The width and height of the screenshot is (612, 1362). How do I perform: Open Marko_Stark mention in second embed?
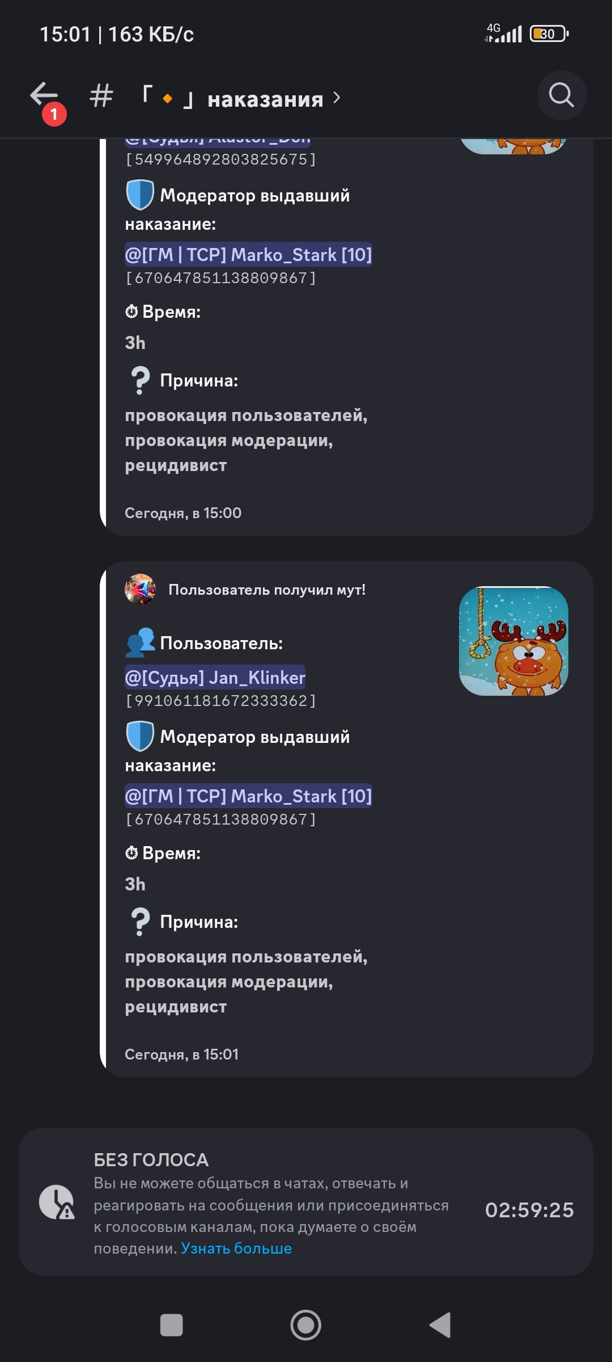(x=248, y=796)
